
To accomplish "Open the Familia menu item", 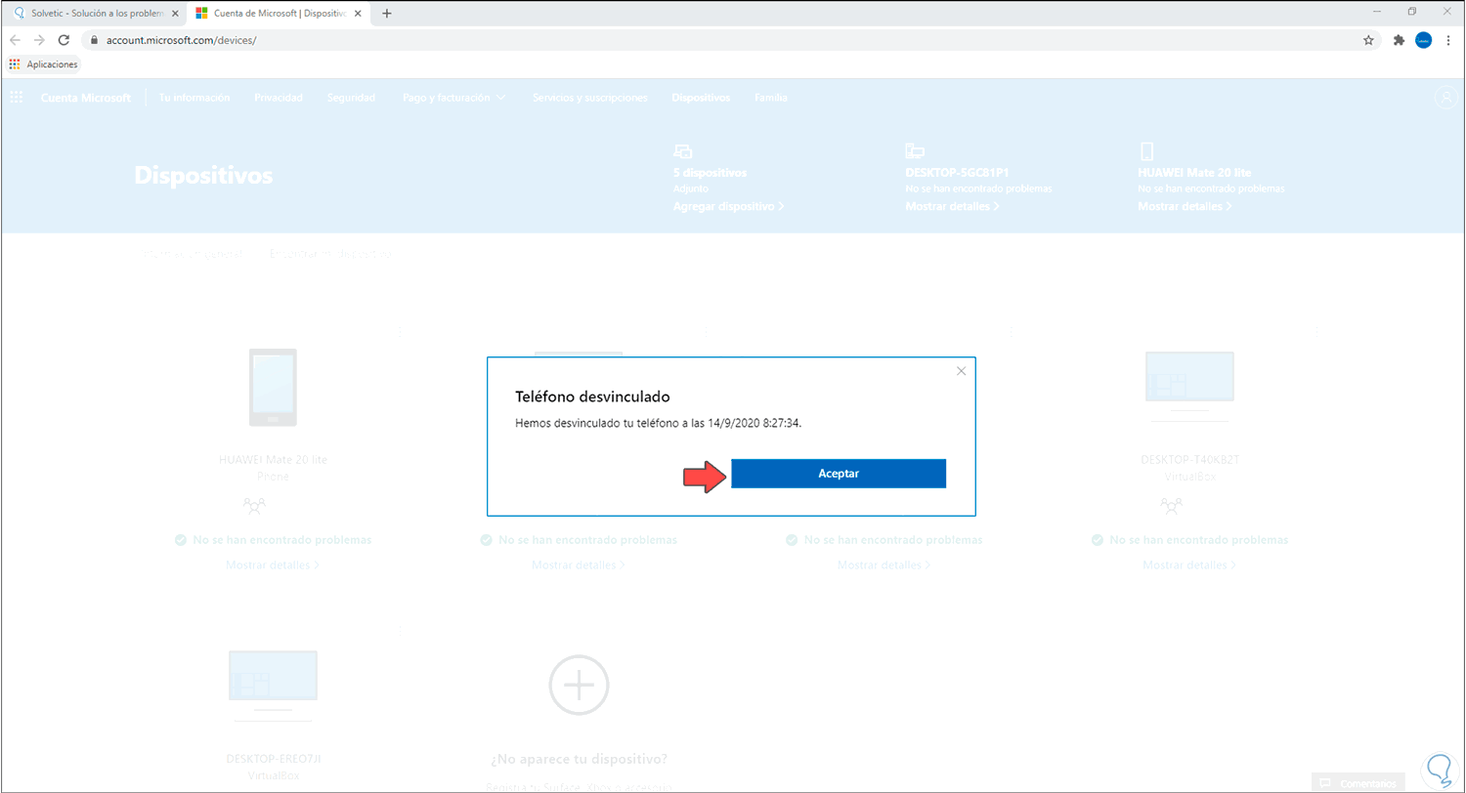I will click(771, 98).
